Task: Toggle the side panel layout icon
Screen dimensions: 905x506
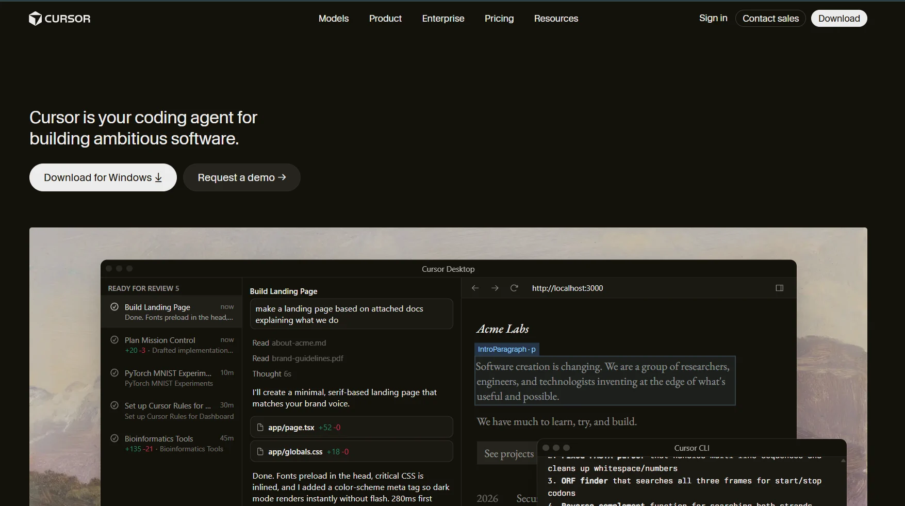Action: 779,288
